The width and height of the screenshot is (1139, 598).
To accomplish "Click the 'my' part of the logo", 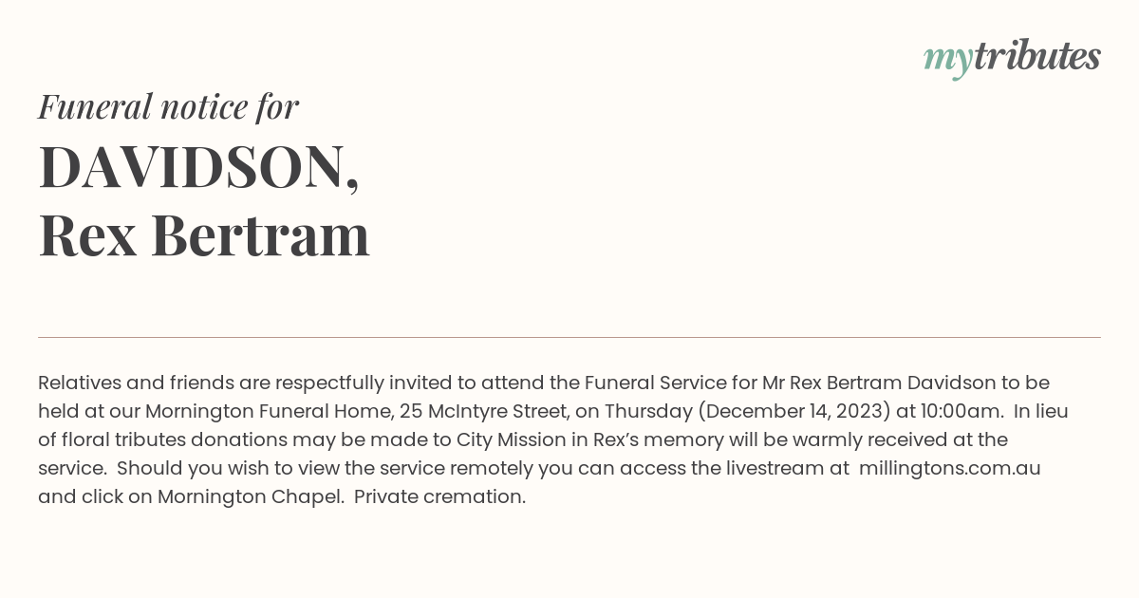I will 948,61.
